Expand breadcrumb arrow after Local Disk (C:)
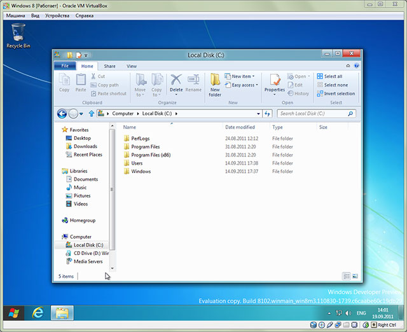This screenshot has width=407, height=332. tap(176, 113)
